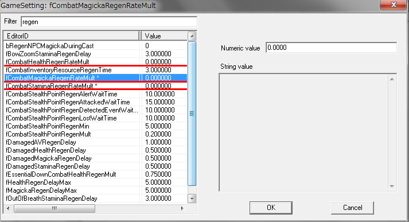
Task: Click the horizontal scroll right arrow
Action: pos(182,208)
